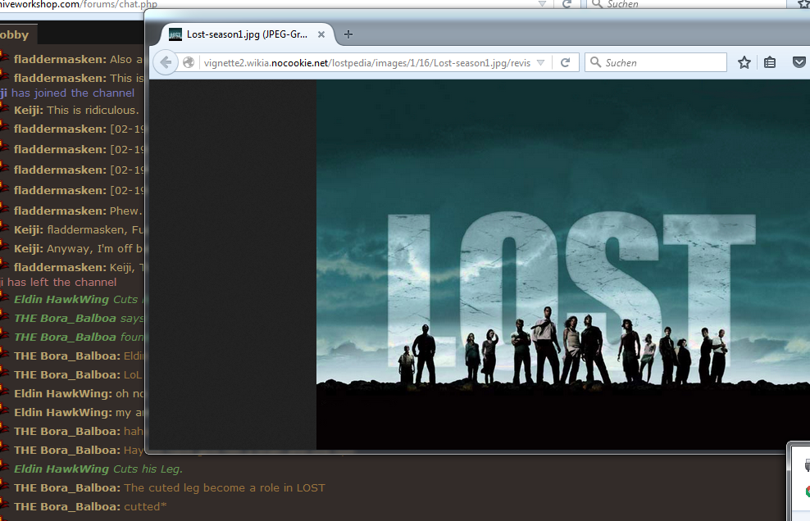The height and width of the screenshot is (521, 810).
Task: Click user icon beside 'THE Bora_Balboa: cutted*'
Action: [x=4, y=504]
